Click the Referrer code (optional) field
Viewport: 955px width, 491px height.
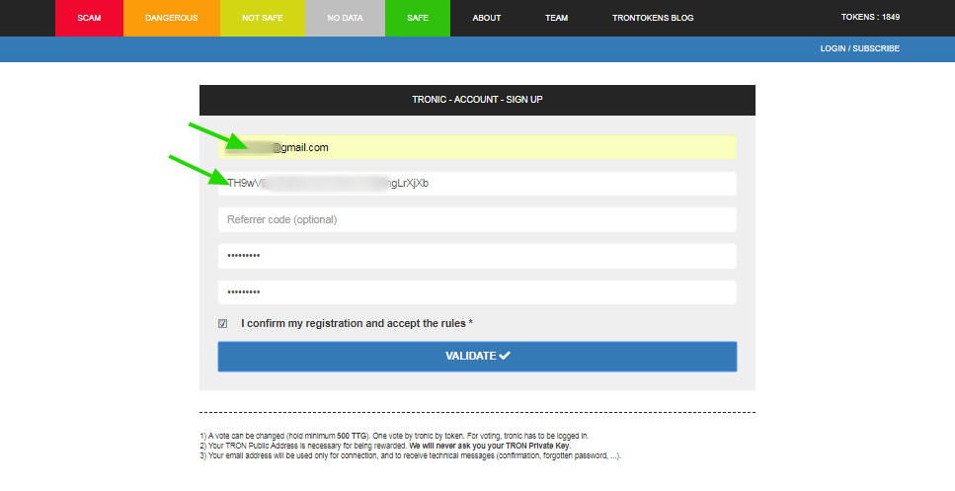tap(477, 220)
